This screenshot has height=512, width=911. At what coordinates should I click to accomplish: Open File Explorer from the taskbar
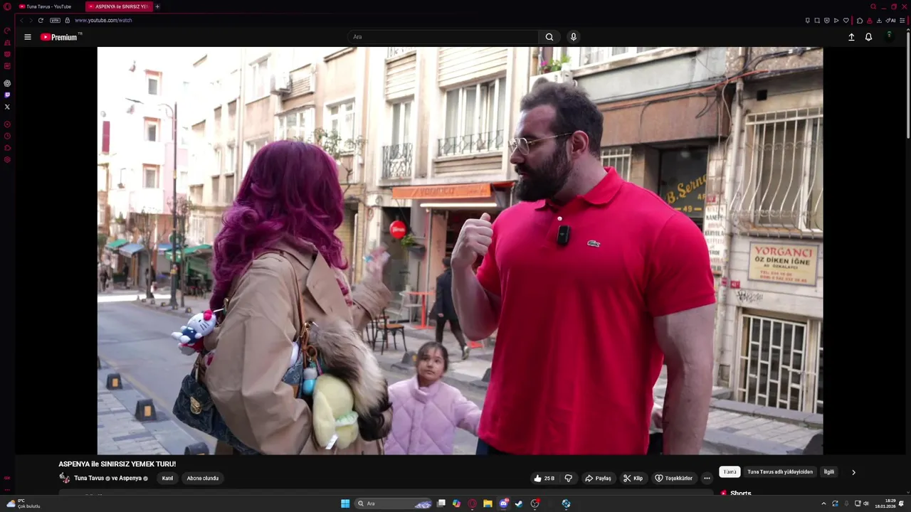pyautogui.click(x=488, y=503)
